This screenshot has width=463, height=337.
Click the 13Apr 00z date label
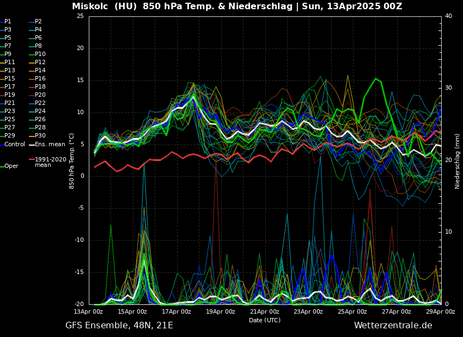88,312
